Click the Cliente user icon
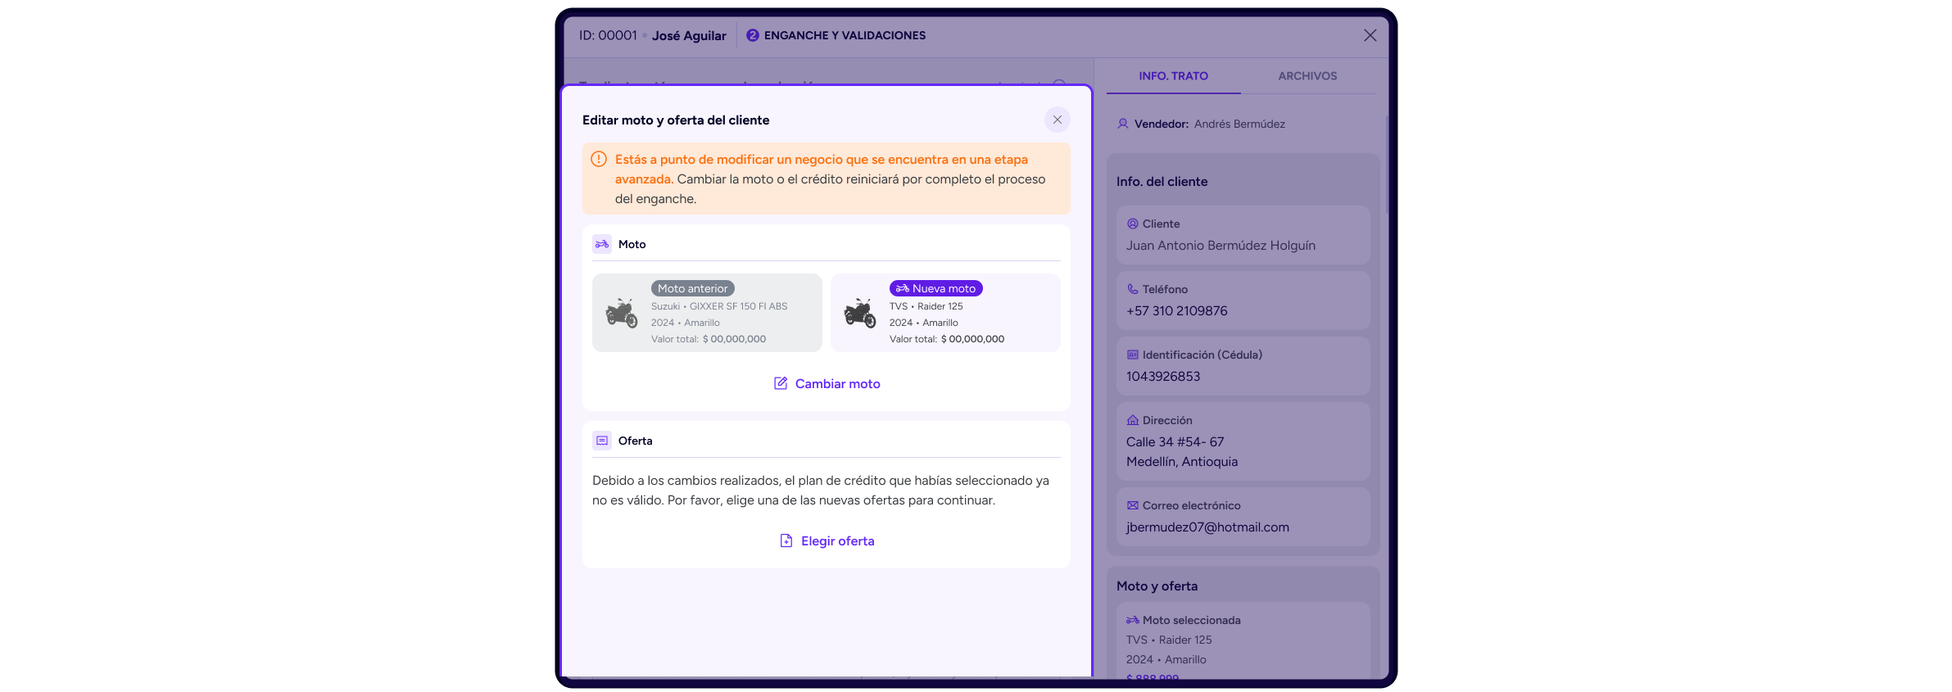This screenshot has height=692, width=1952. 1132,224
